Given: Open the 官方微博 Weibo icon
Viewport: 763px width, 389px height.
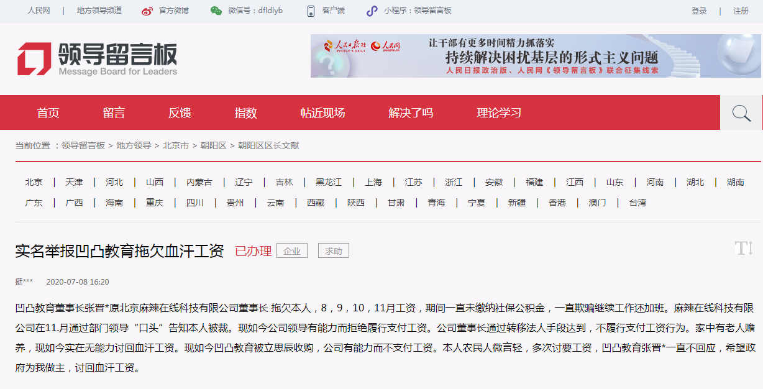Looking at the screenshot, I should [147, 11].
